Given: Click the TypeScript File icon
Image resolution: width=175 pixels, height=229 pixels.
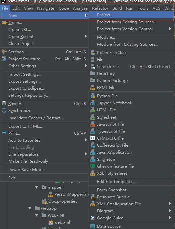Looking at the screenshot, I should pos(93,131).
